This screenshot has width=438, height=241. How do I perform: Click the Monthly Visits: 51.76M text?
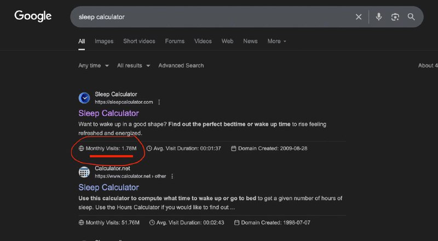click(x=113, y=222)
